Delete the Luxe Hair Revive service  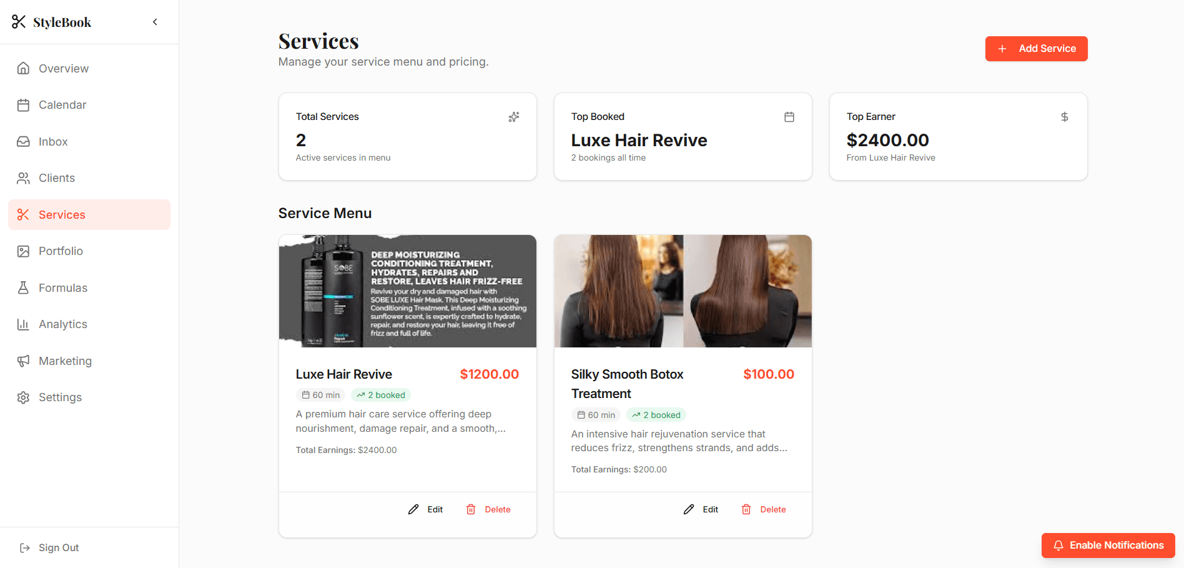(488, 510)
